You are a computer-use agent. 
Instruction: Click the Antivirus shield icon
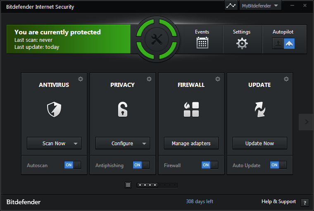click(x=54, y=109)
